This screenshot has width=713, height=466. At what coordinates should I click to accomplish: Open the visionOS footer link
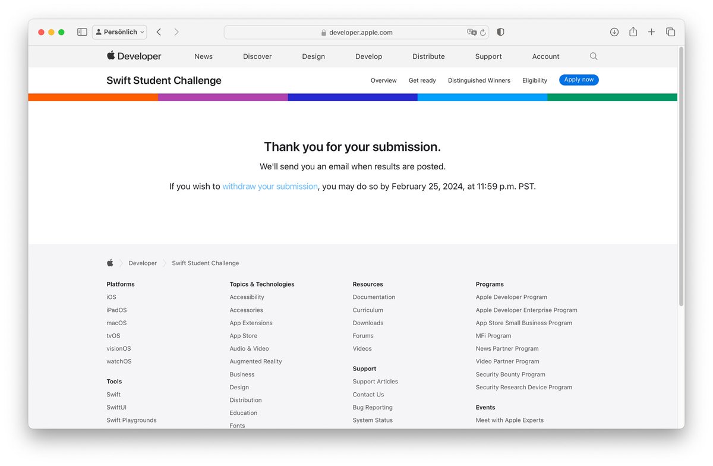[119, 349]
